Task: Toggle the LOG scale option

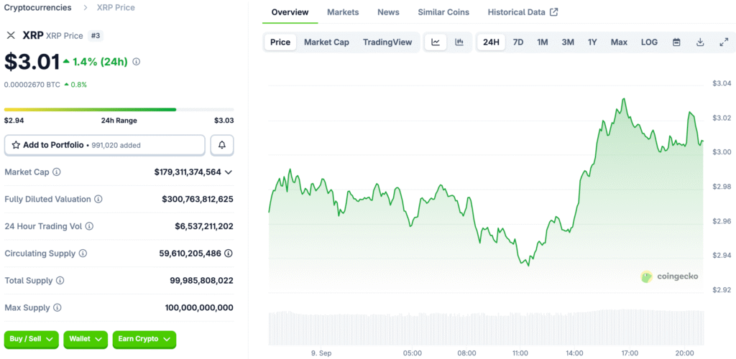Action: point(649,42)
